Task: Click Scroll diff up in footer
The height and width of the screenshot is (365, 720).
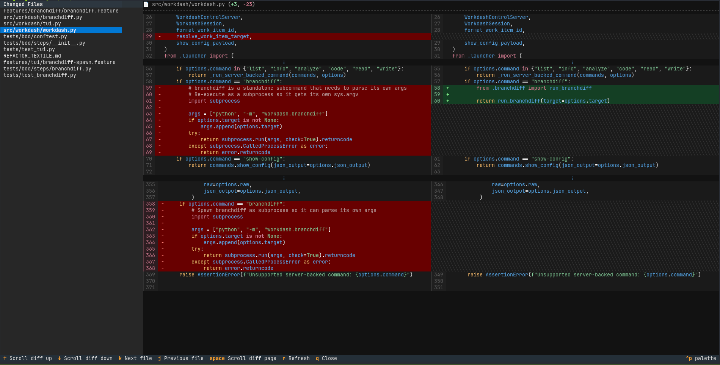Action: [x=27, y=359]
